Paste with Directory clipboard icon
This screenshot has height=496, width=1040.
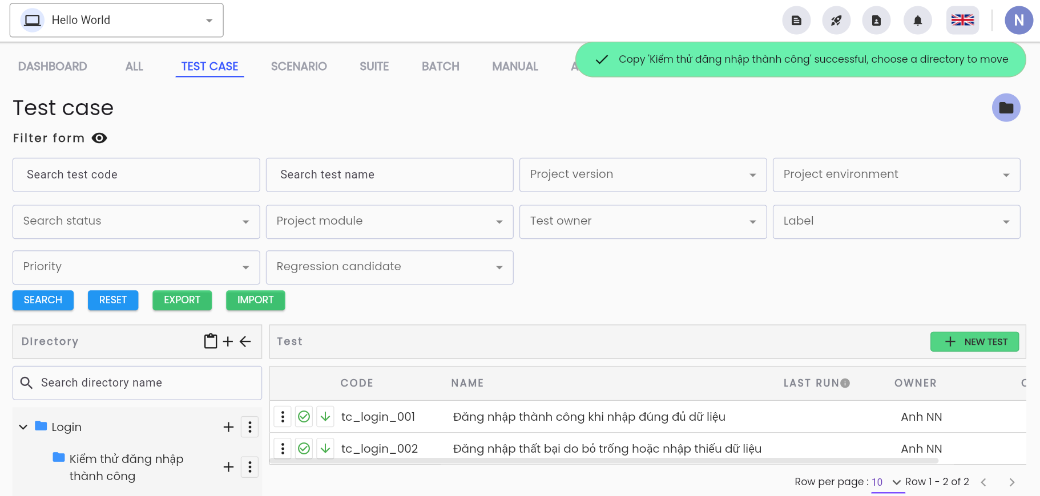pos(211,341)
